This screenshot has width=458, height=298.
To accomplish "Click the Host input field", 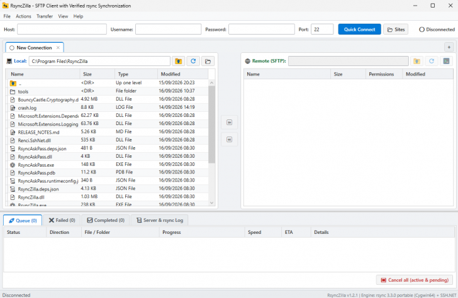I will click(x=62, y=29).
